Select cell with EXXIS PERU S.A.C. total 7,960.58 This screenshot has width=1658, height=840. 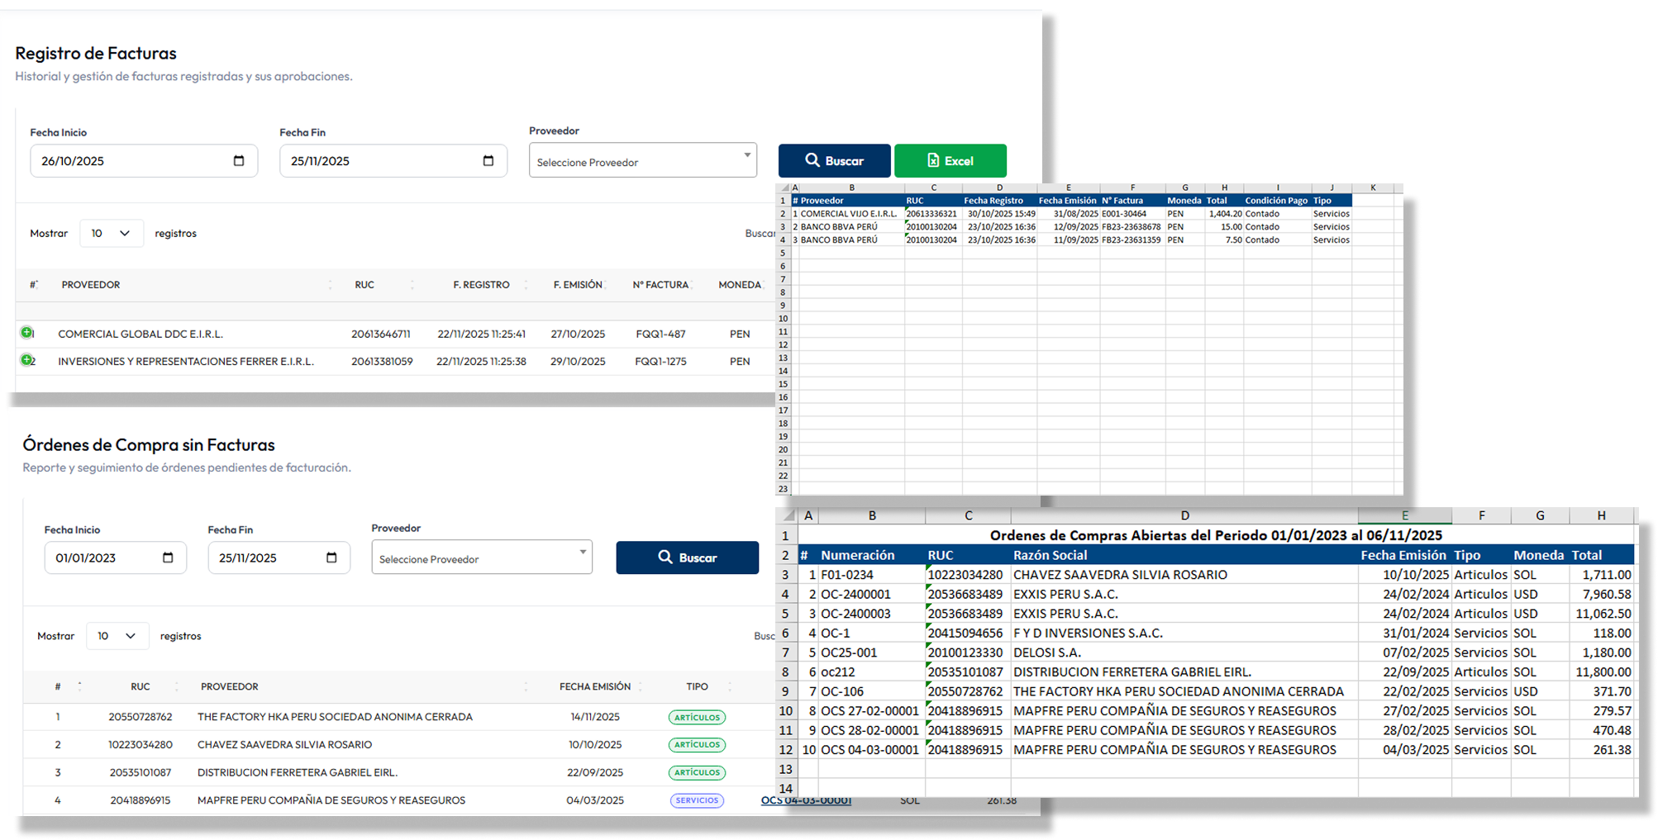[x=1601, y=594]
